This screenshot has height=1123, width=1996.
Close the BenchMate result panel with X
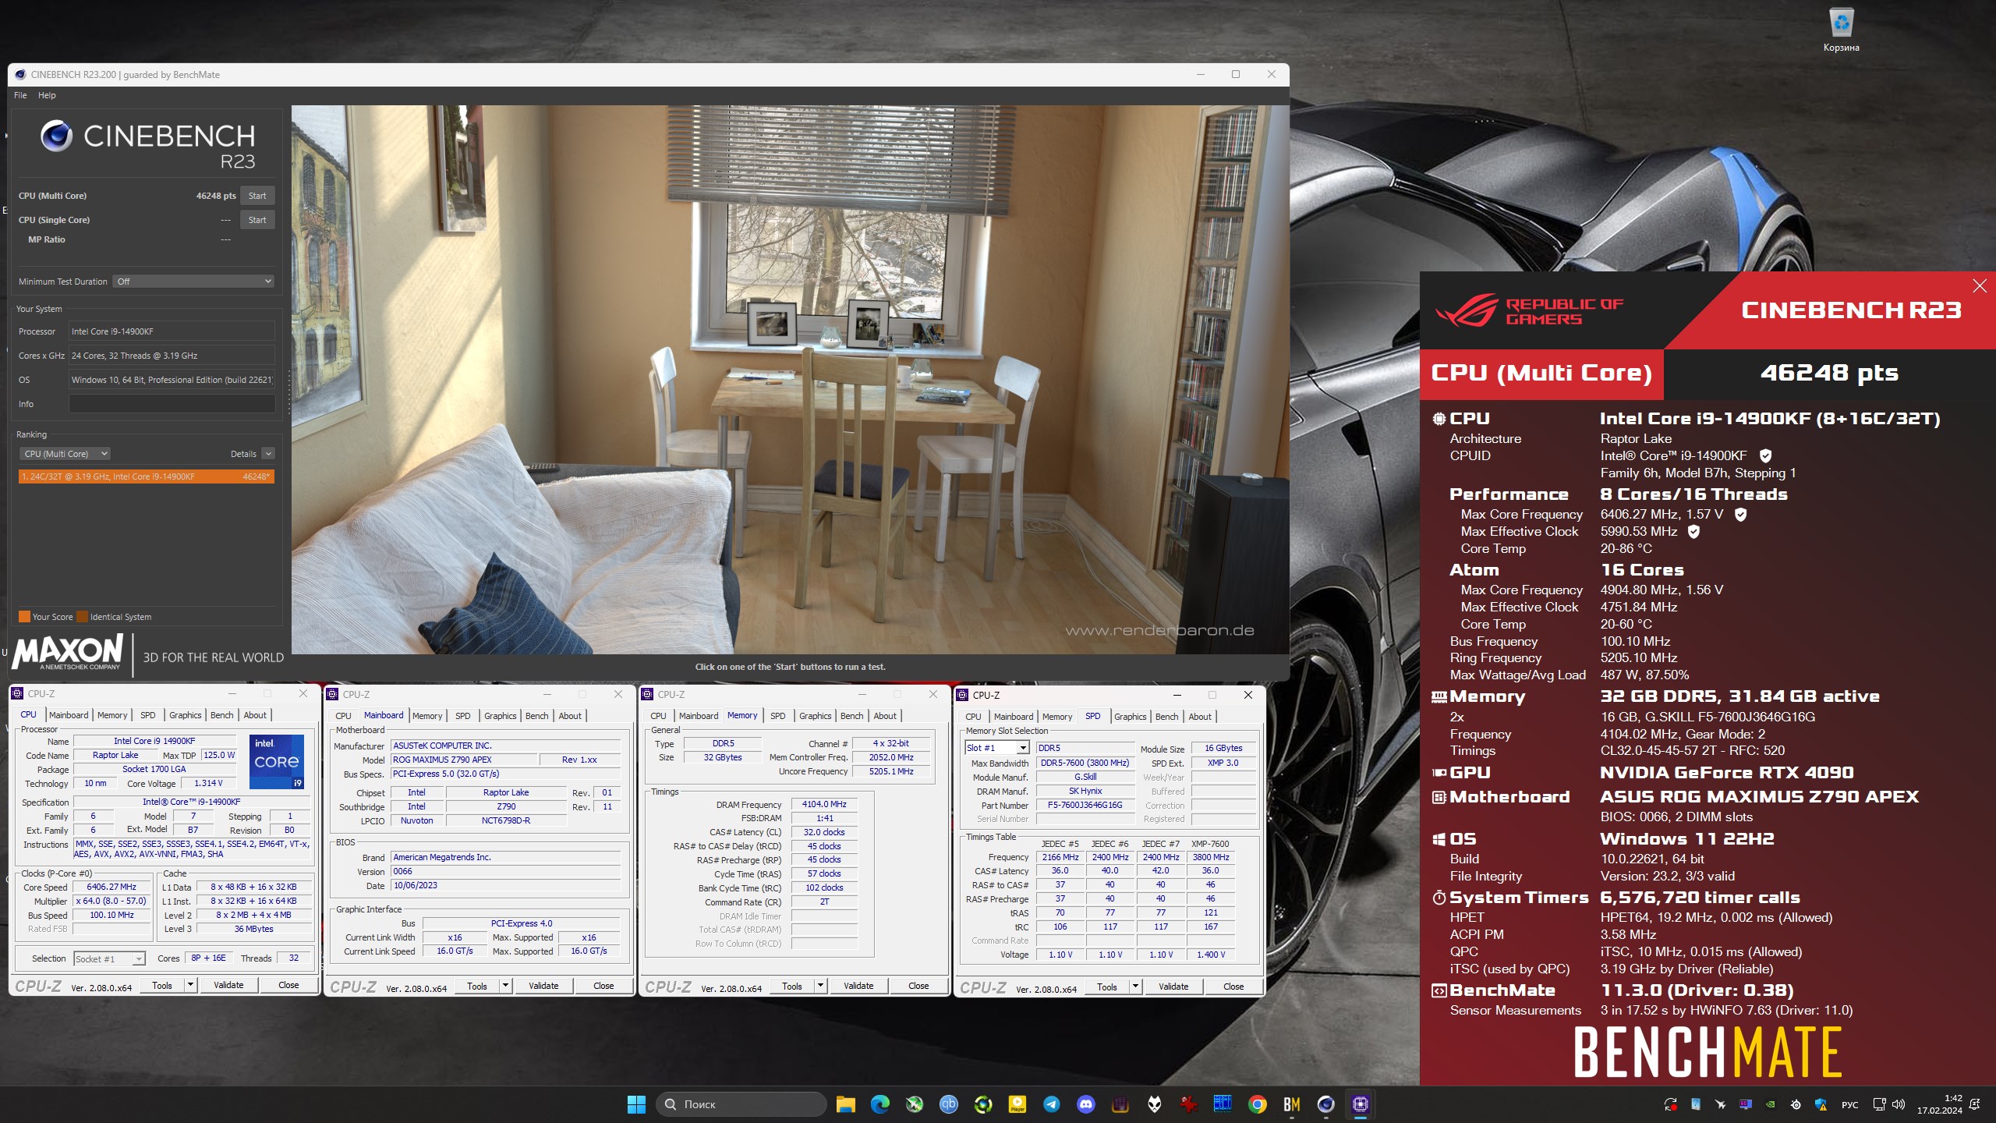coord(1979,286)
